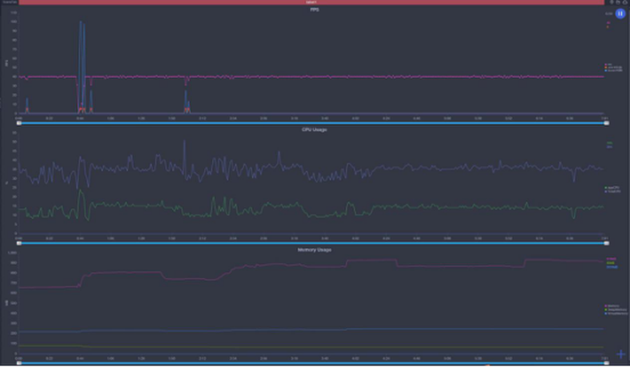Click the first icon in top-right corner

[611, 3]
